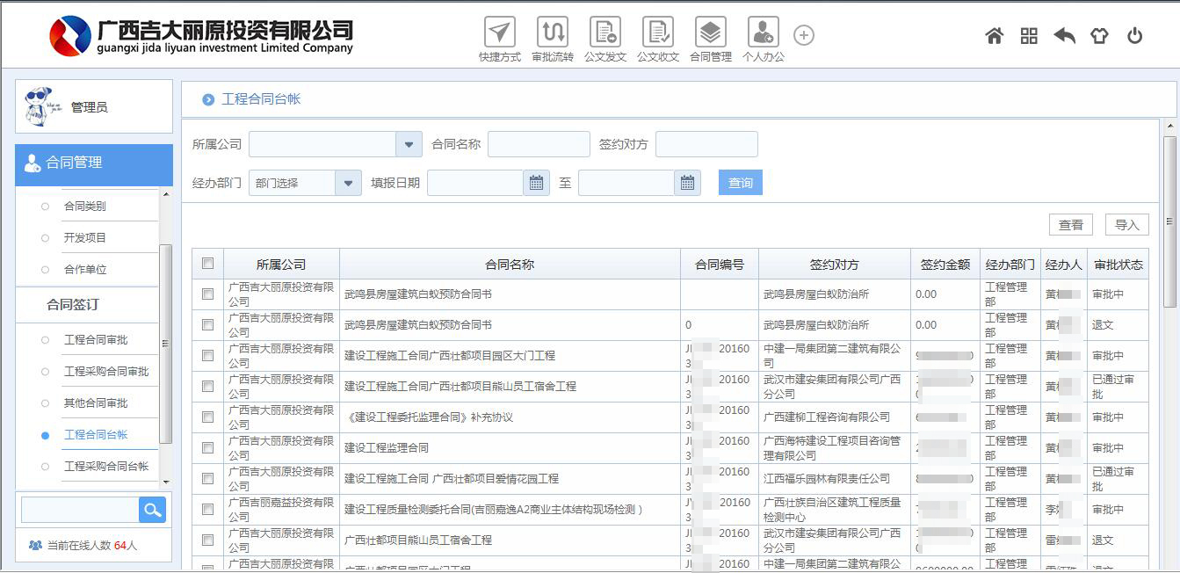Viewport: 1180px width, 573px height.
Task: Check the row for 建设工程监理合同
Action: (208, 448)
